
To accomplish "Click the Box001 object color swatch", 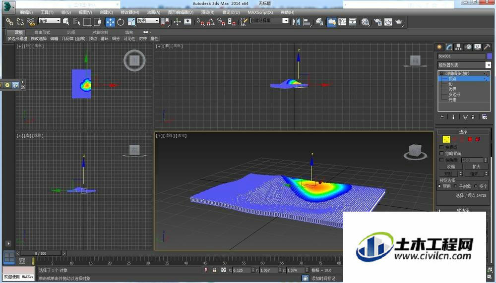I will [490, 56].
